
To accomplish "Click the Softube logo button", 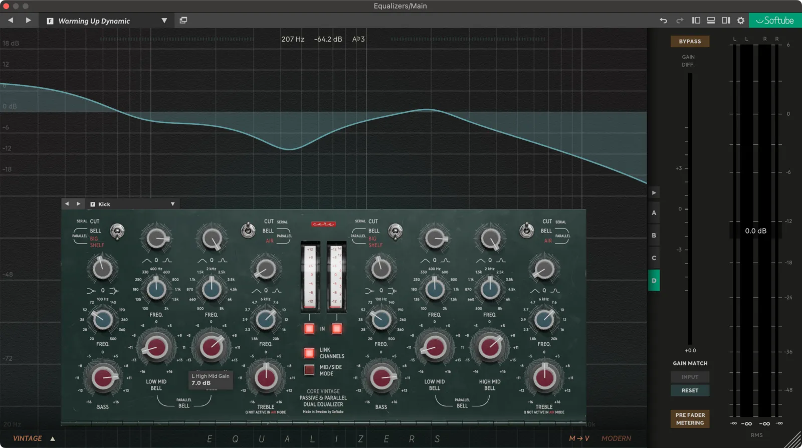I will (775, 21).
